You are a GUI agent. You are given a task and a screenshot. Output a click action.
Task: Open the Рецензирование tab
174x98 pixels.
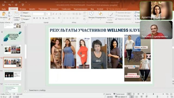pos(80,9)
